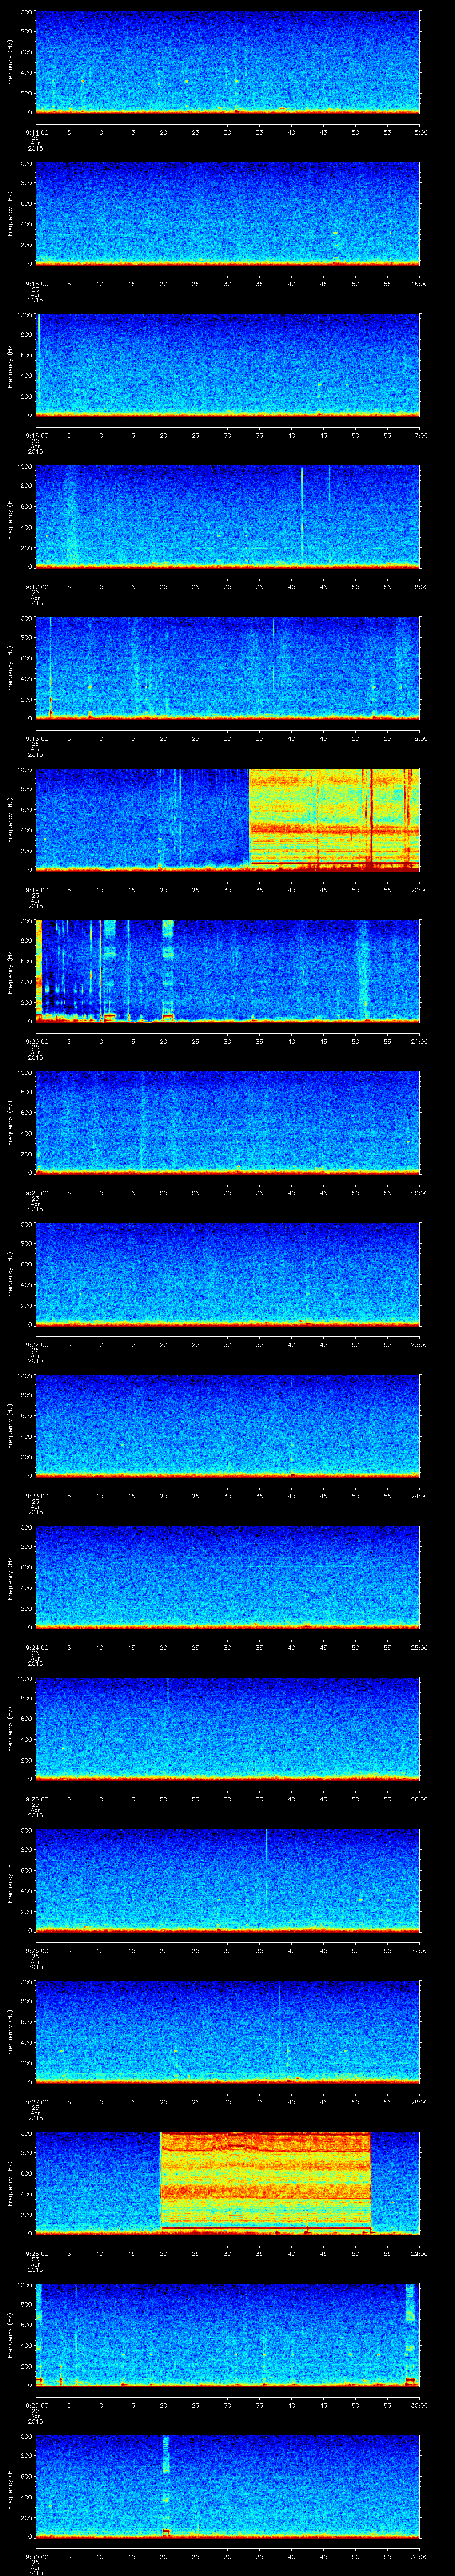The height and width of the screenshot is (2576, 455).
Task: Click the Frequency (Hz) axis label of the 9:14:00 panel
Action: [10, 62]
